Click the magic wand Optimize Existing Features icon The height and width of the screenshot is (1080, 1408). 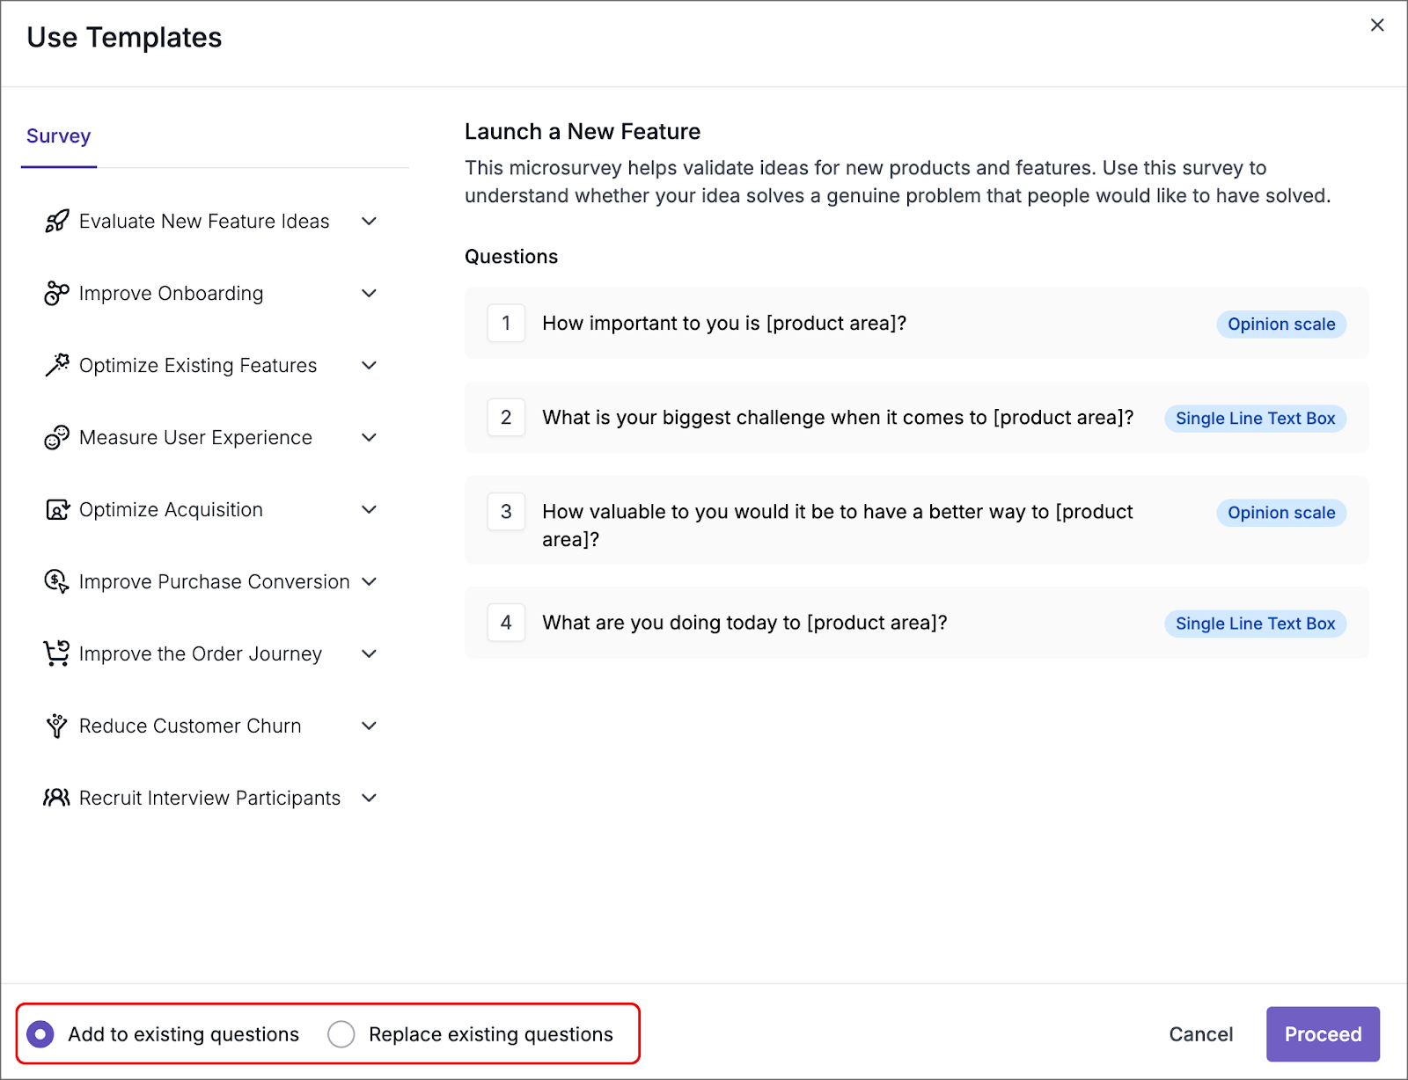[57, 366]
